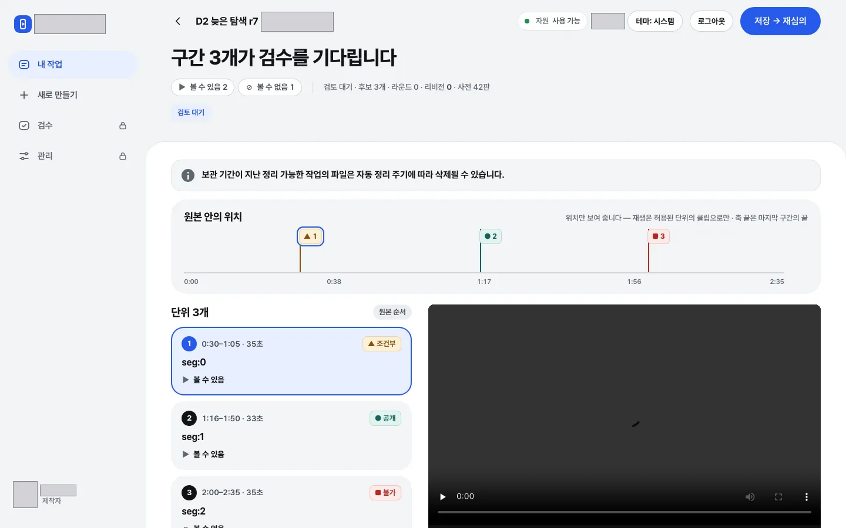Select the locked 검수 menu item
This screenshot has height=528, width=846.
point(73,126)
